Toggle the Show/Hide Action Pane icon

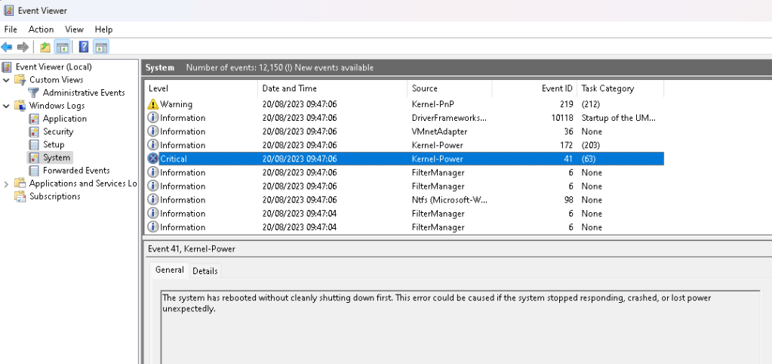pyautogui.click(x=100, y=48)
